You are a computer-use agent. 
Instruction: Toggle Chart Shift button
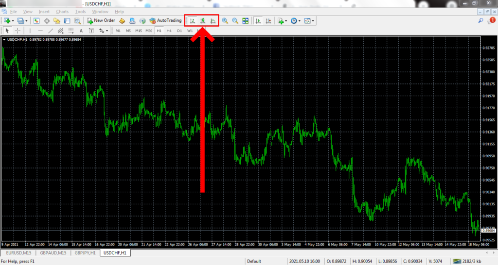tap(268, 21)
